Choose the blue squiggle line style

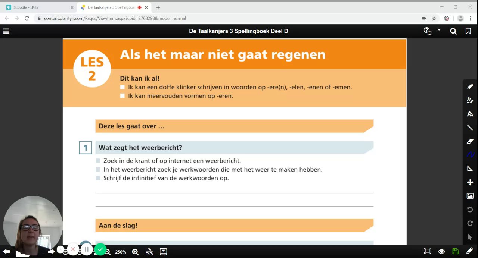(470, 155)
